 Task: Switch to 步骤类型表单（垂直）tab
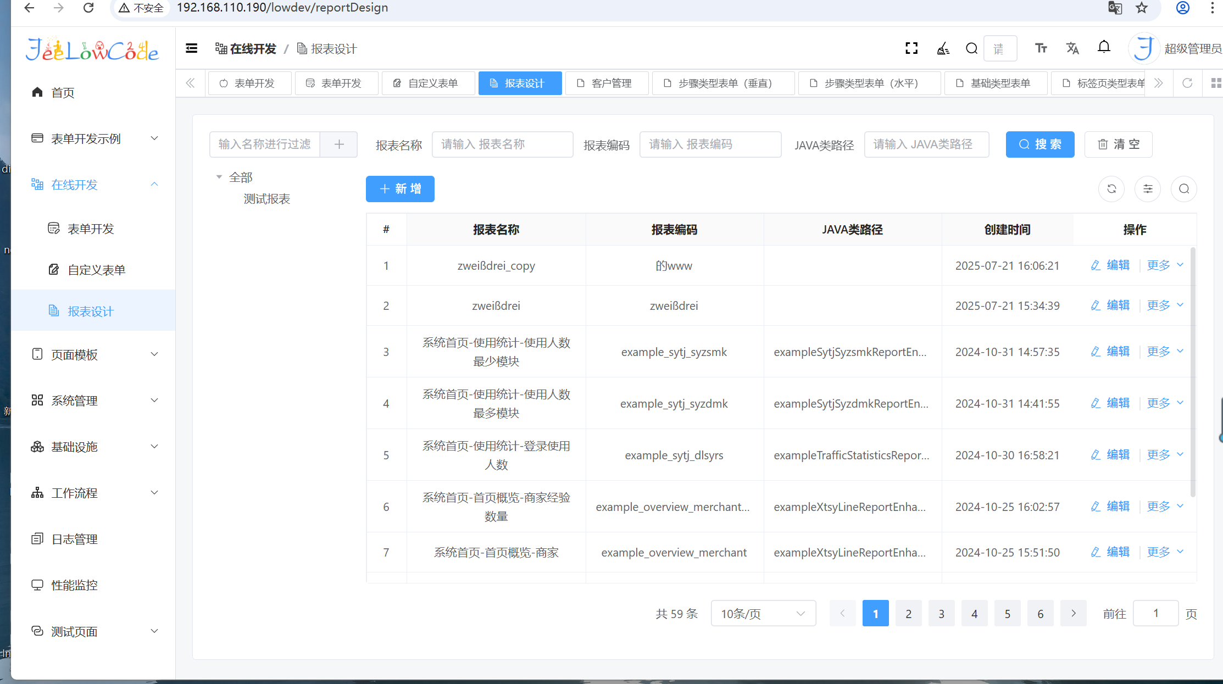coord(723,83)
